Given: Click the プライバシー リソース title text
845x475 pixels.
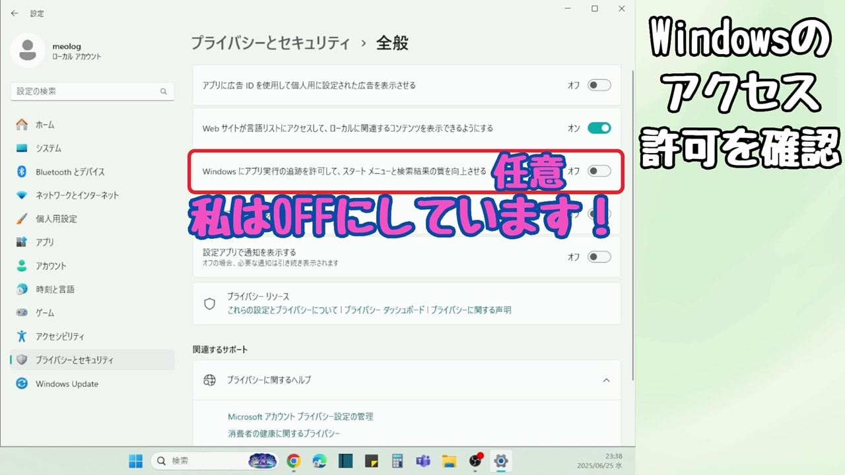Looking at the screenshot, I should tap(258, 297).
